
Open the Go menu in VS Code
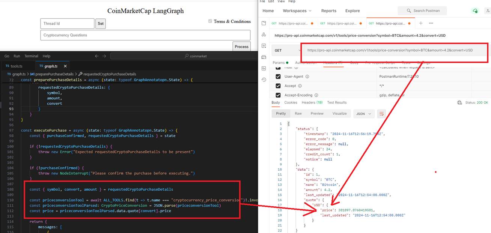pos(7,56)
